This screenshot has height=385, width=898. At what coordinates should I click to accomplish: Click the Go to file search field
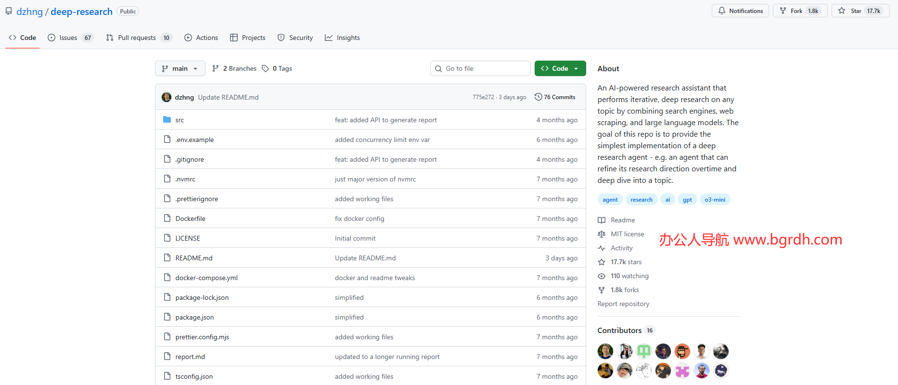(481, 68)
